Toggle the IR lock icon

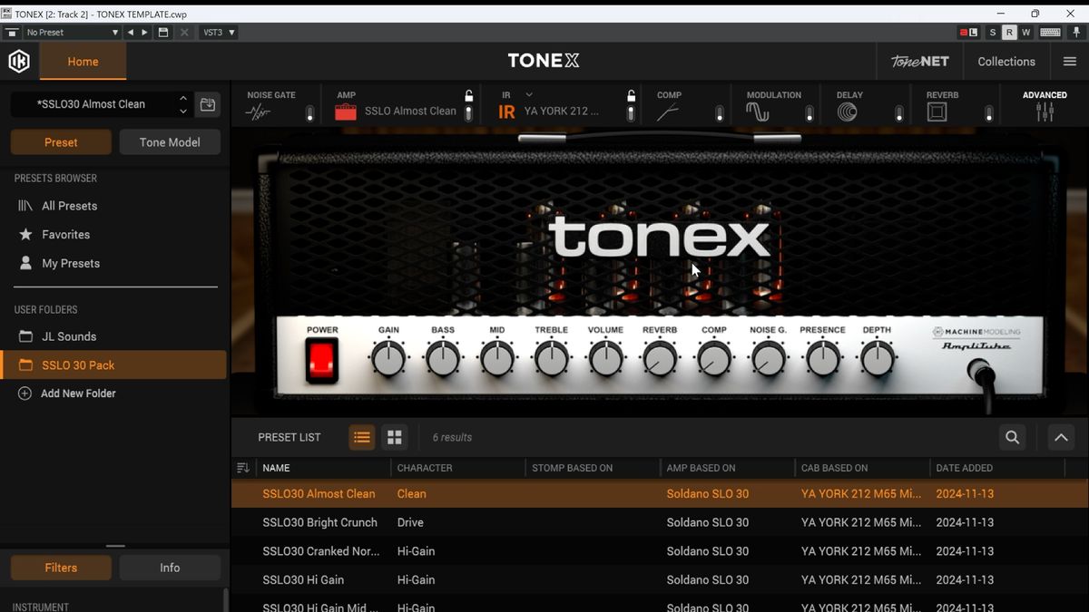click(631, 95)
